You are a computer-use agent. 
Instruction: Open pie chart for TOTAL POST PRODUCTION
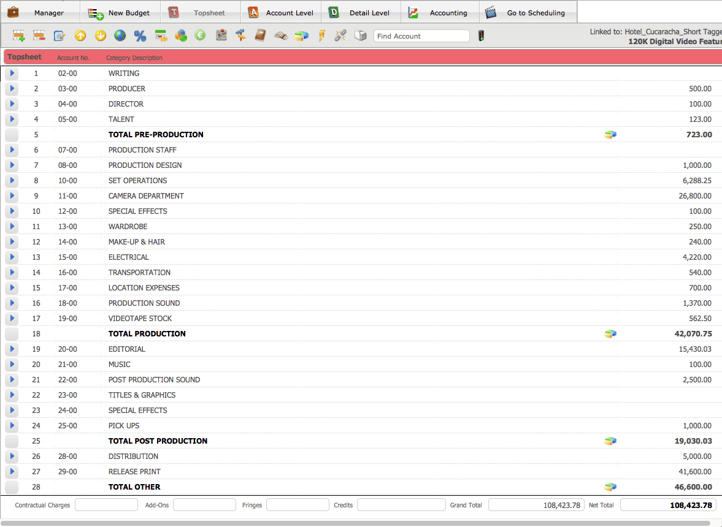610,441
